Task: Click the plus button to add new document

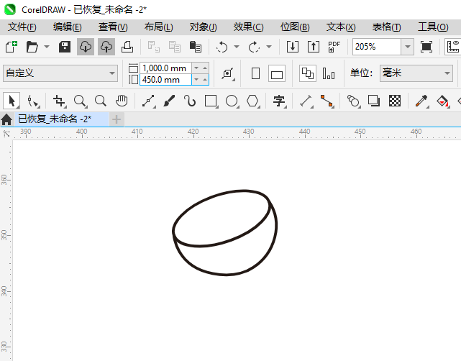Action: [x=117, y=119]
